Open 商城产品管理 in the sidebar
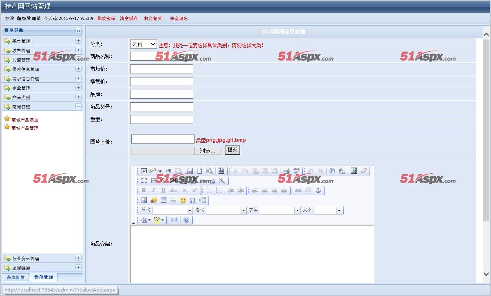 point(25,128)
